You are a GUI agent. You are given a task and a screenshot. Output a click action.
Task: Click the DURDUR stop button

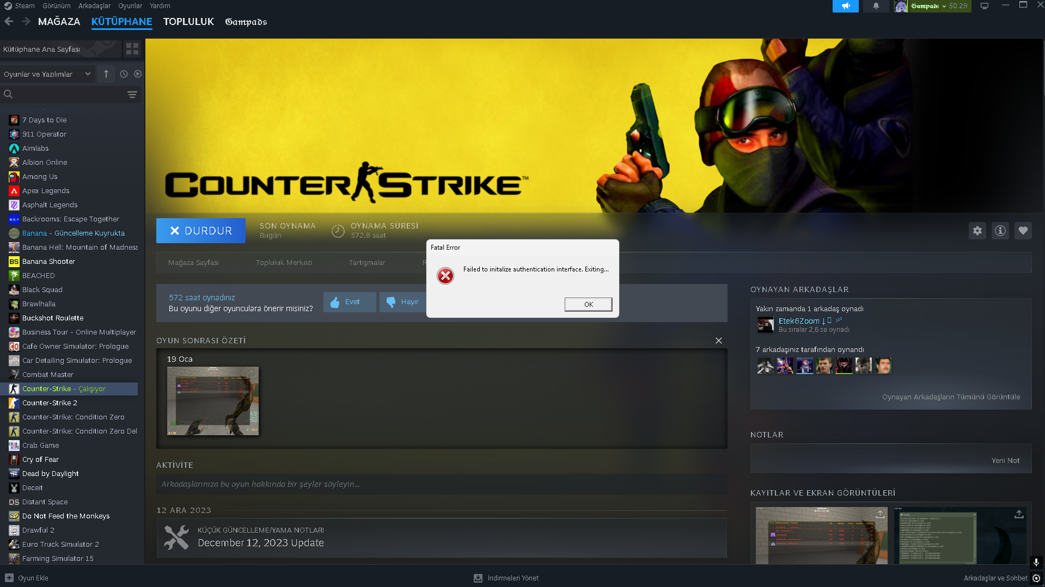(x=201, y=231)
